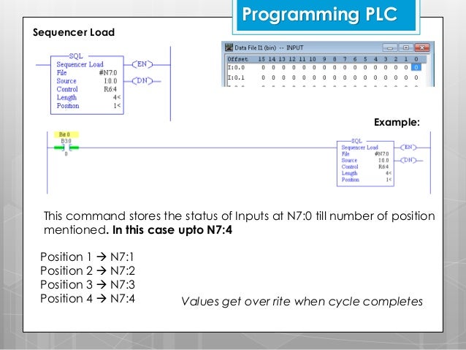The height and width of the screenshot is (350, 466).
Task: Click Length 4< in large SQL block
Action: point(88,97)
